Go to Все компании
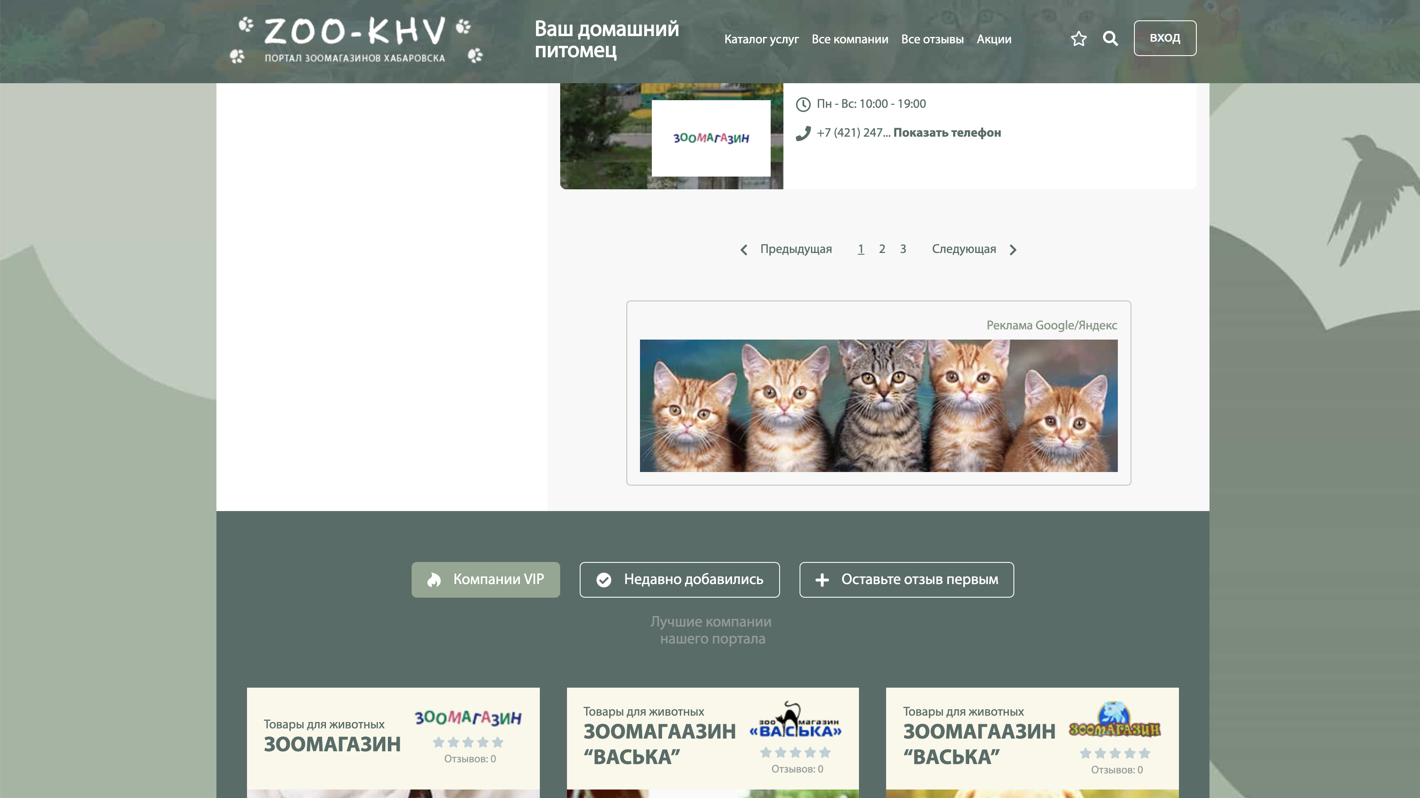 coord(850,39)
